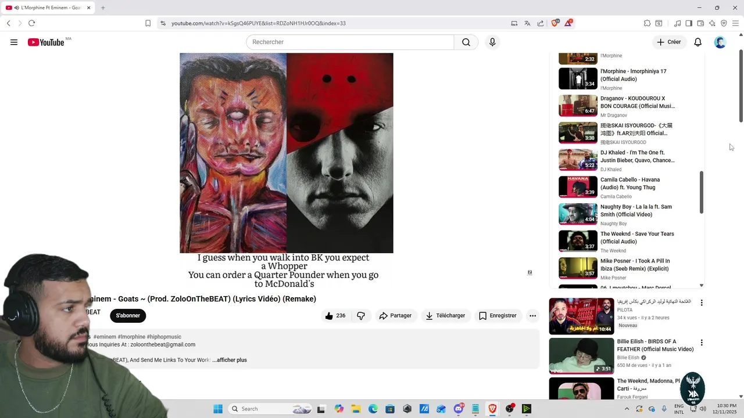Open the Billie Eilish BIRDS OF A FEATHER thumbnail
This screenshot has height=418, width=744.
581,355
